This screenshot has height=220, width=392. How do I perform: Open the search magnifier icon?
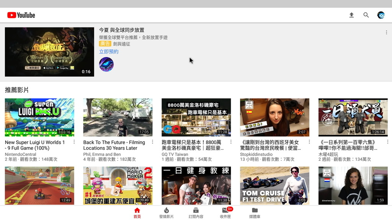[x=366, y=15]
